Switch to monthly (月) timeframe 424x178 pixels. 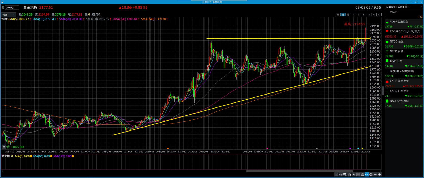coord(348,15)
